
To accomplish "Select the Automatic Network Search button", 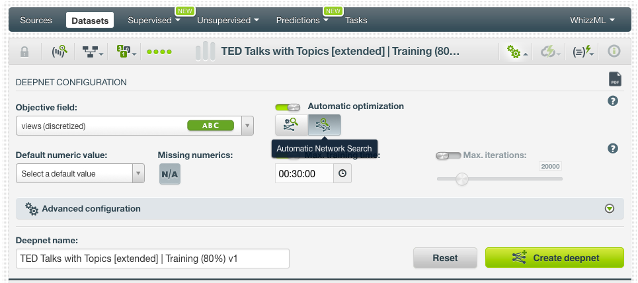I will tap(325, 124).
